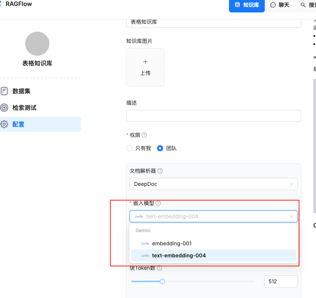Select the 团队 radio option
This screenshot has width=316, height=298.
160,148
